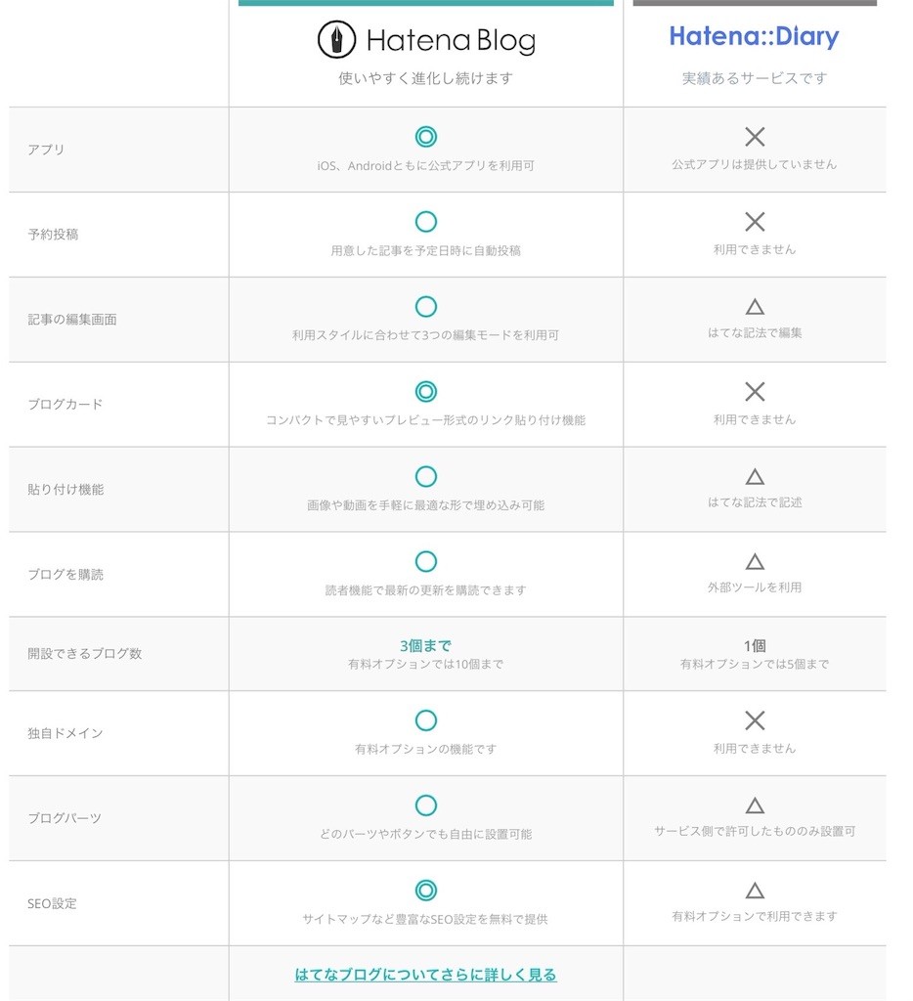Click the 使いやすく進化し続けます tagline
The width and height of the screenshot is (913, 1001).
426,78
